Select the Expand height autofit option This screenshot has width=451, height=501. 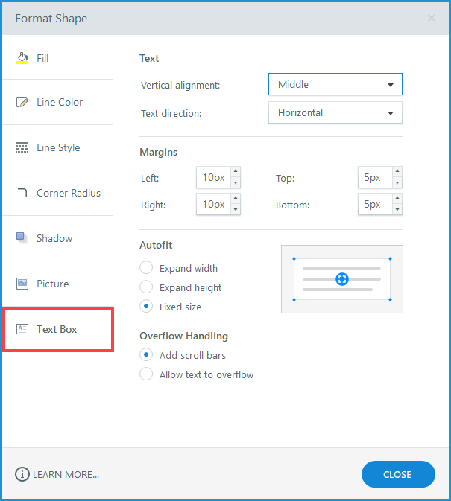146,287
